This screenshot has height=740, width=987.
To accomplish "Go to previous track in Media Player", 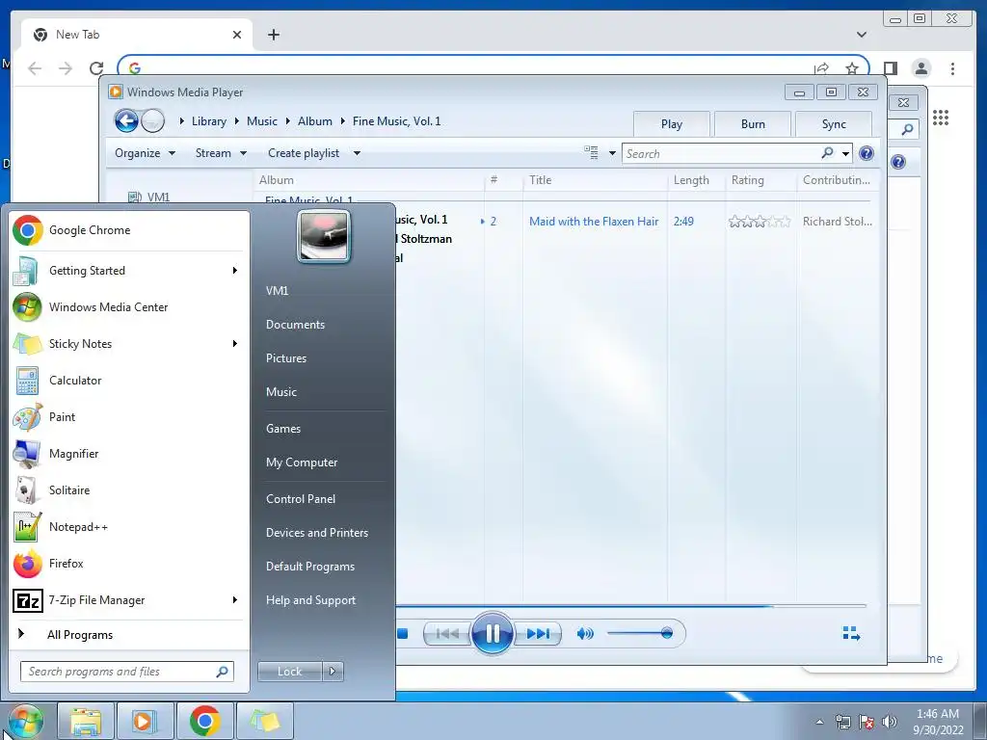I will [x=447, y=634].
